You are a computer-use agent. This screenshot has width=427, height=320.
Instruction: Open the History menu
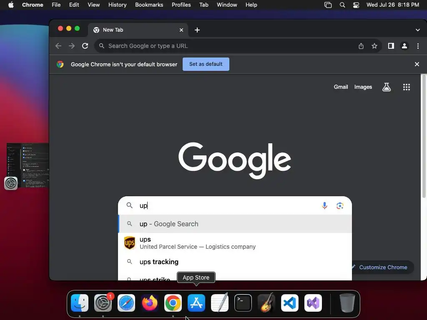coord(117,5)
